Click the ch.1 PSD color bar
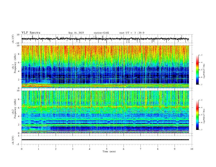 (197, 70)
